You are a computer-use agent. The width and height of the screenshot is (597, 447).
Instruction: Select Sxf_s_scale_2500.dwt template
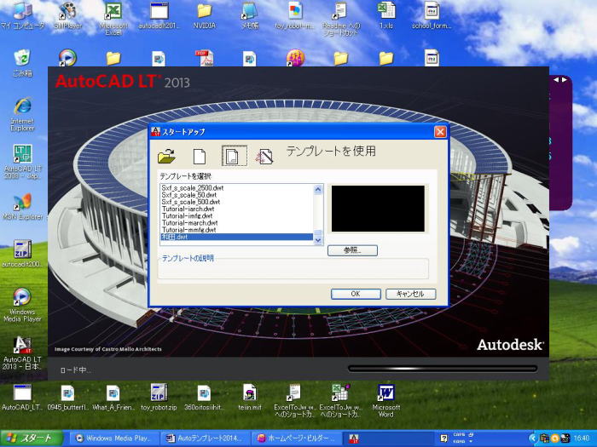click(x=236, y=188)
